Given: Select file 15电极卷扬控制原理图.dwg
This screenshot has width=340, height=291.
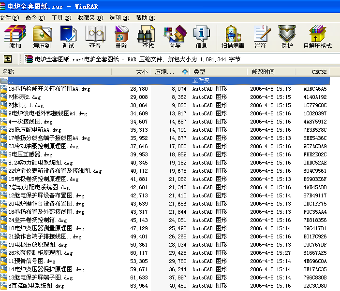Looking at the screenshot, I should 44,179.
